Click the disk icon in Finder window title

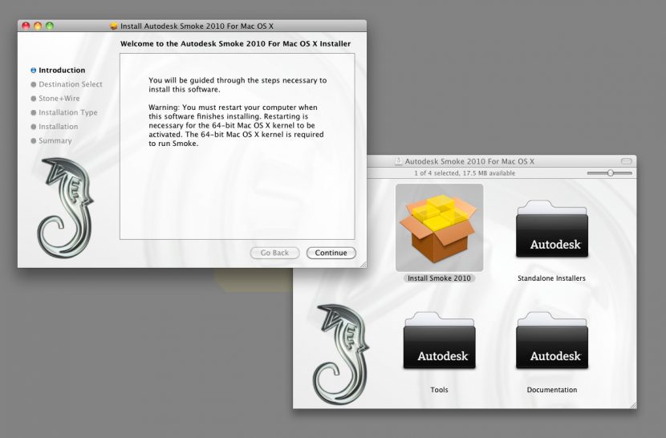[x=398, y=161]
